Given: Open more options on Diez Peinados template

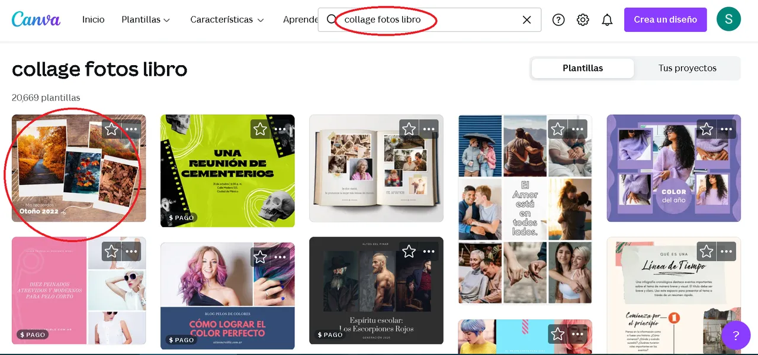Looking at the screenshot, I should coord(131,251).
